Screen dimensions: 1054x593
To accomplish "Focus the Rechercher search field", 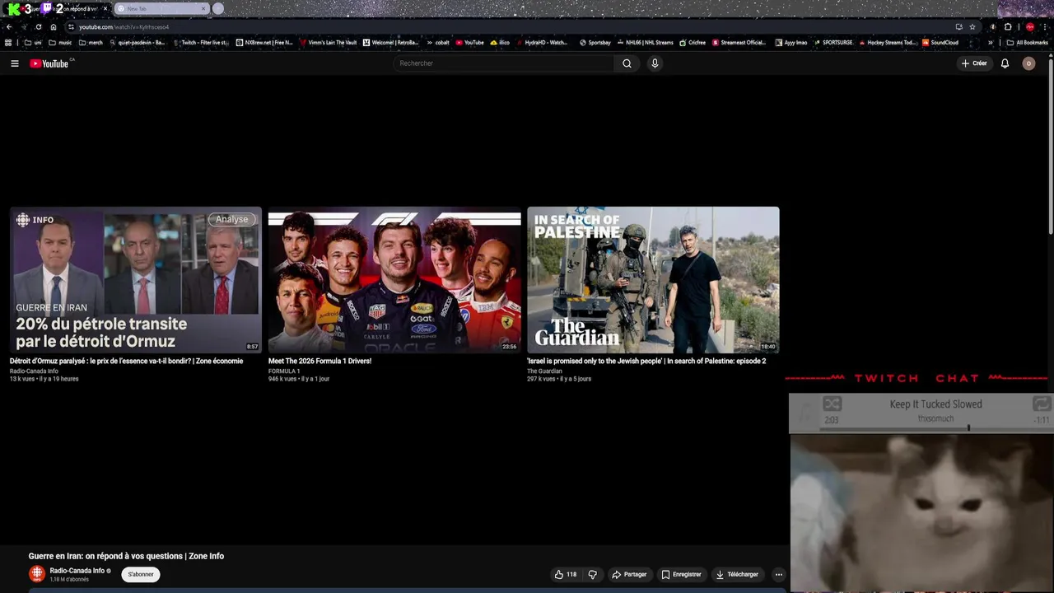I will [x=504, y=63].
